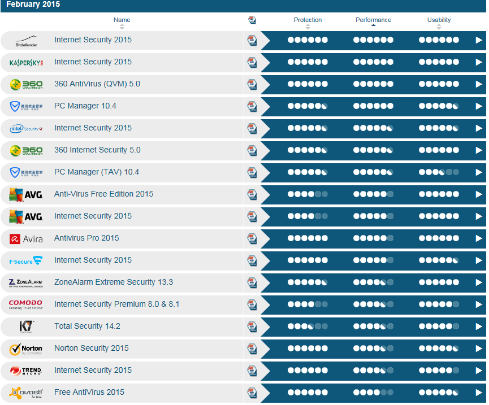Click Performance rating dots for Free AntiVirus 2015
Image resolution: width=489 pixels, height=405 pixels.
(x=373, y=393)
